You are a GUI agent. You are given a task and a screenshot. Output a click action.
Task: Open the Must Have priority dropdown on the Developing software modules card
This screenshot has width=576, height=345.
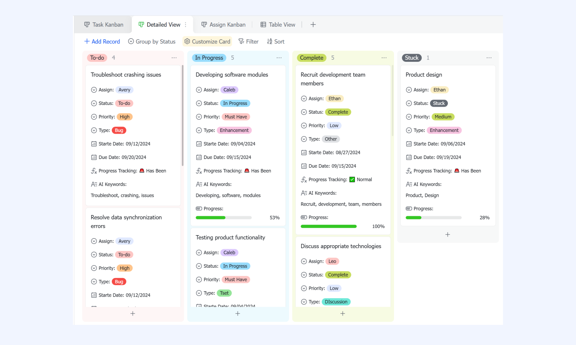pyautogui.click(x=236, y=117)
